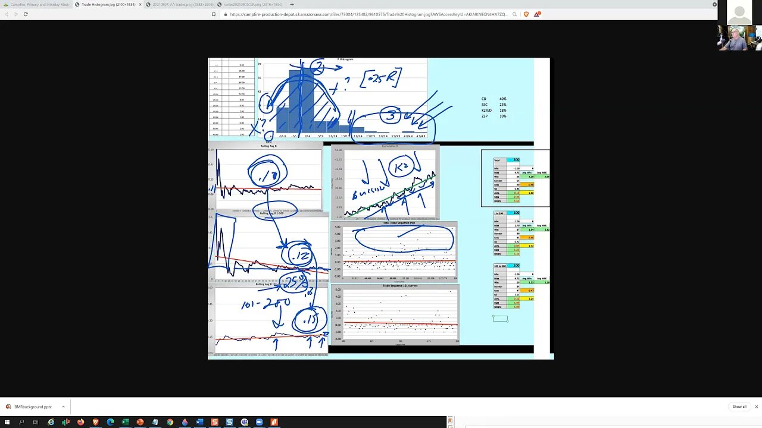The height and width of the screenshot is (428, 762).
Task: Open a new browser tab
Action: point(292,4)
